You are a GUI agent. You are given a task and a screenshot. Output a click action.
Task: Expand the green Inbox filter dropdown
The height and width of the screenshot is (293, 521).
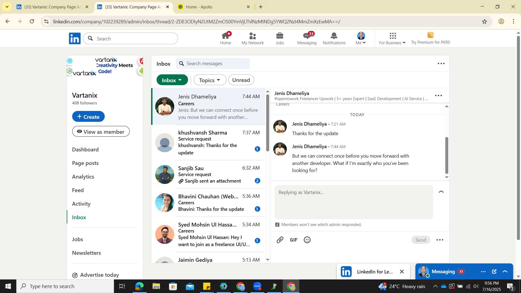[172, 80]
